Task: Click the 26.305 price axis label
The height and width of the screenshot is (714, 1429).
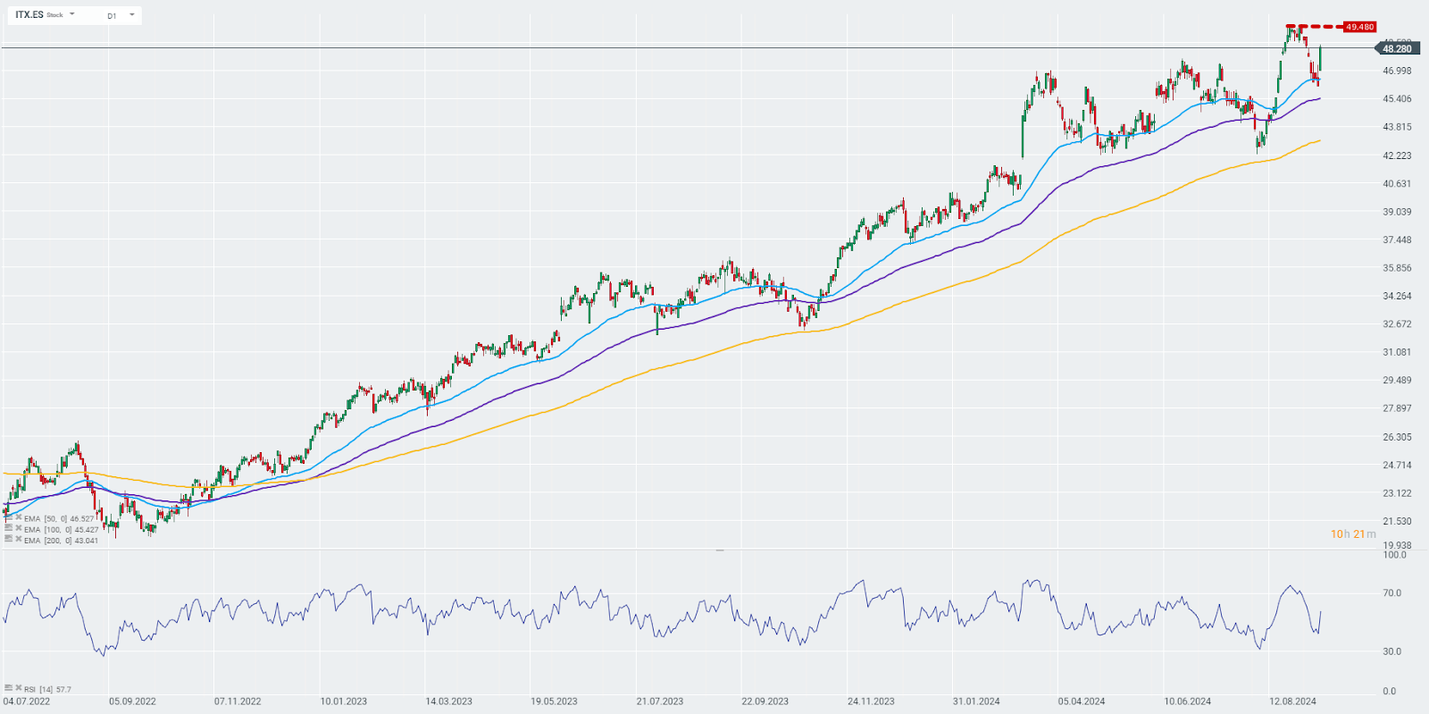Action: click(x=1397, y=437)
